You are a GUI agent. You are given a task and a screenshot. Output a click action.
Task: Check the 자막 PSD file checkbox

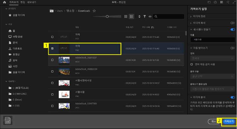pos(52,37)
